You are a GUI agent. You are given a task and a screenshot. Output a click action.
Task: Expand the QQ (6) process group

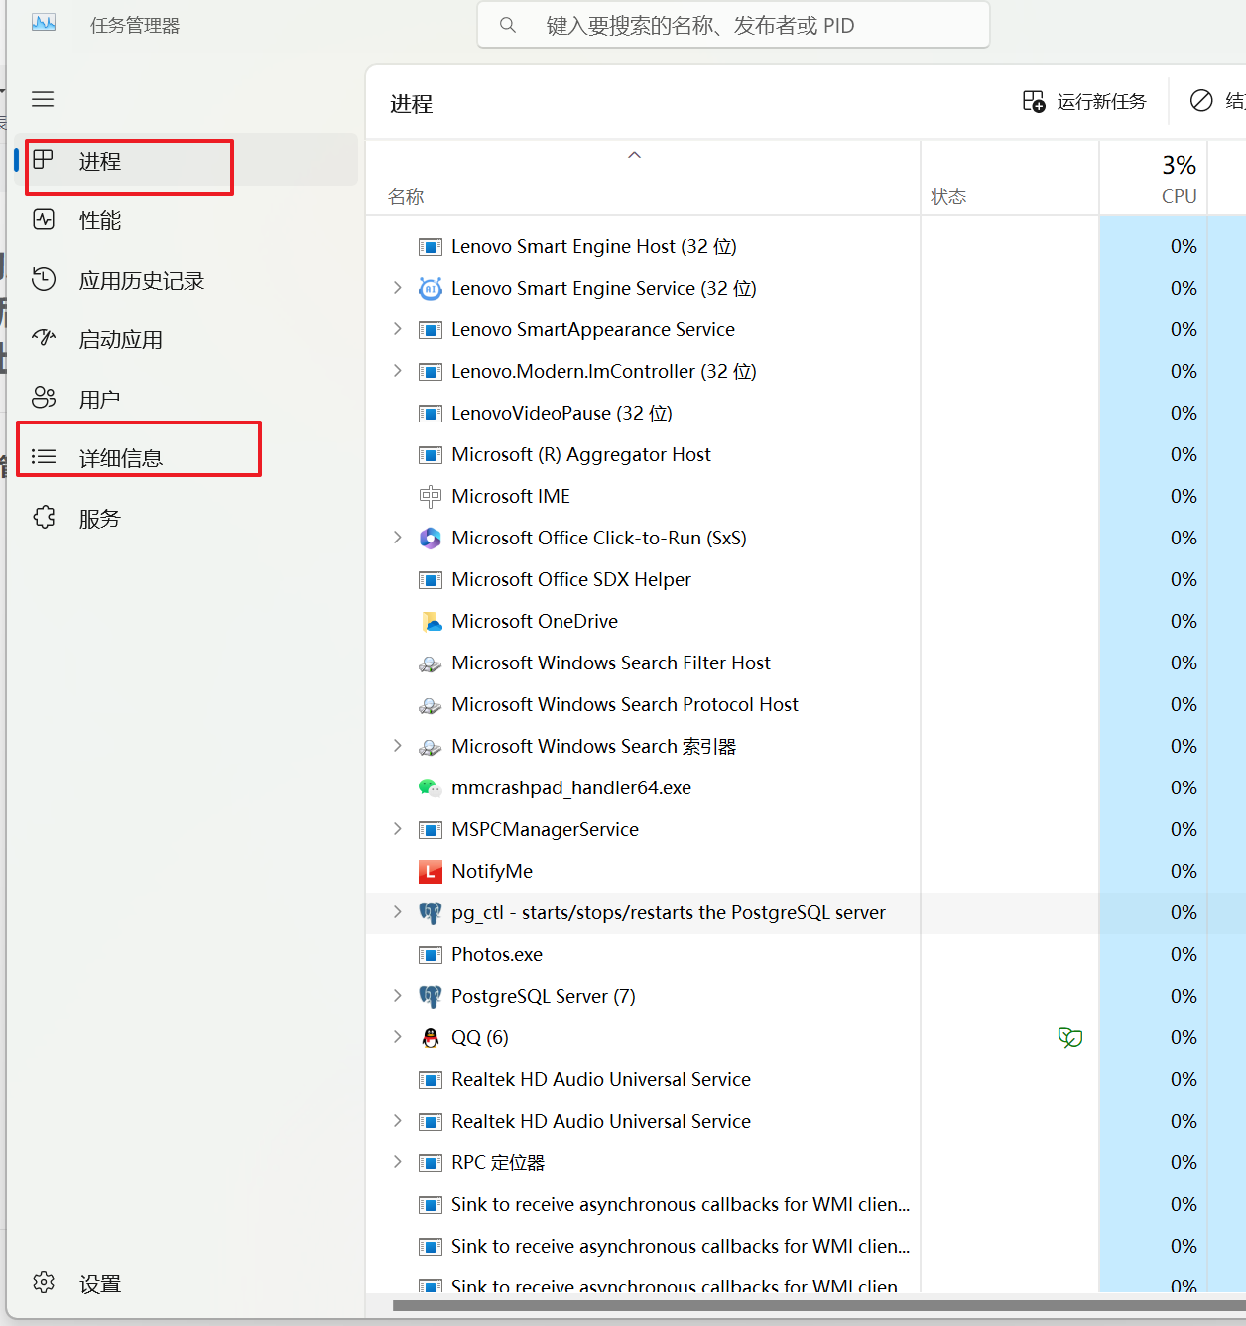tap(397, 1037)
